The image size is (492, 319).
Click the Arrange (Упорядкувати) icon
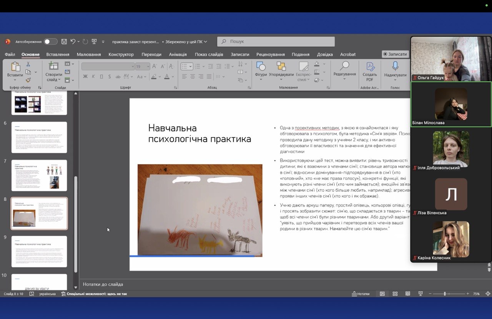tap(281, 71)
